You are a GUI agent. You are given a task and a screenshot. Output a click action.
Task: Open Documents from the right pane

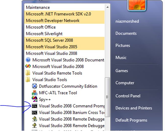pyautogui.click(x=126, y=33)
